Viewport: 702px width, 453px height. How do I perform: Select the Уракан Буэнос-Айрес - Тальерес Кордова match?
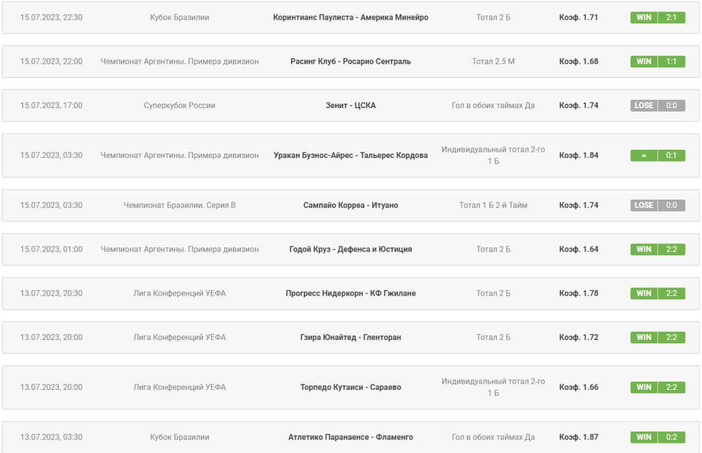pos(350,155)
